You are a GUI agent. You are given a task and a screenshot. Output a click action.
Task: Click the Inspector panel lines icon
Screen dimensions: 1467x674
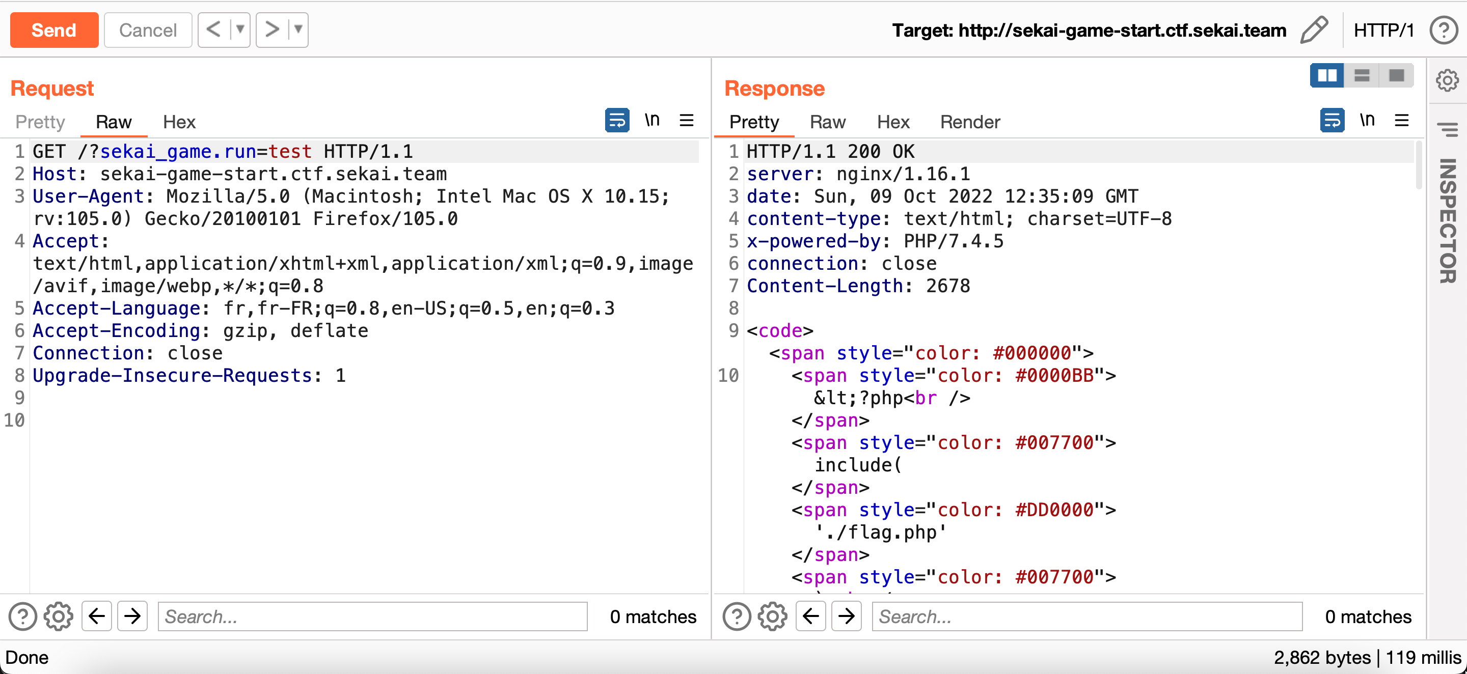click(1447, 130)
